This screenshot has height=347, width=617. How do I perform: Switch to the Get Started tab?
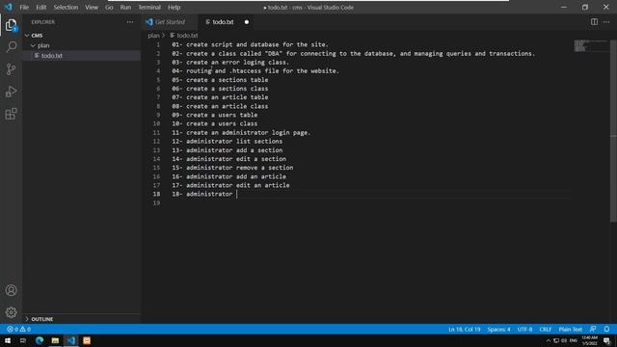[x=170, y=22]
